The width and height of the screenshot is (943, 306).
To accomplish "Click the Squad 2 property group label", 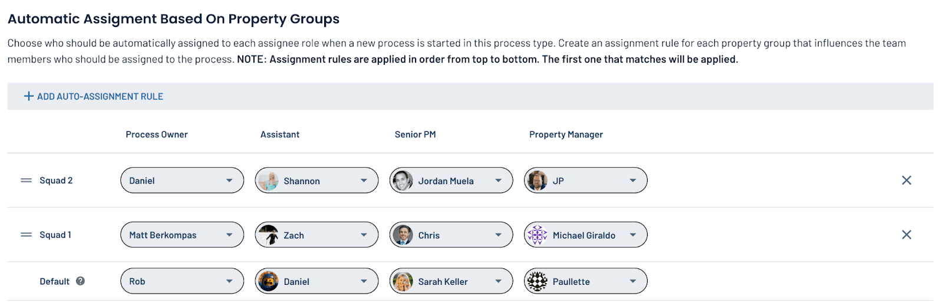I will coord(56,181).
